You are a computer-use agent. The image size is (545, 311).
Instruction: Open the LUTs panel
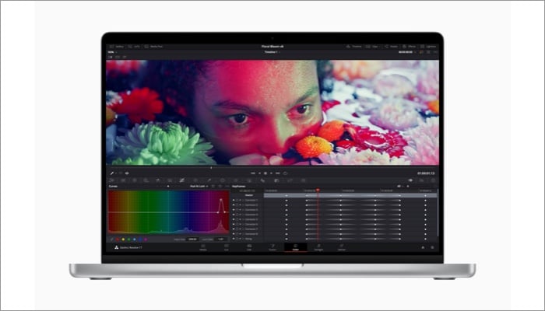[134, 47]
